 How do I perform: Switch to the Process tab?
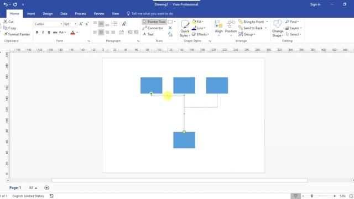coord(81,13)
